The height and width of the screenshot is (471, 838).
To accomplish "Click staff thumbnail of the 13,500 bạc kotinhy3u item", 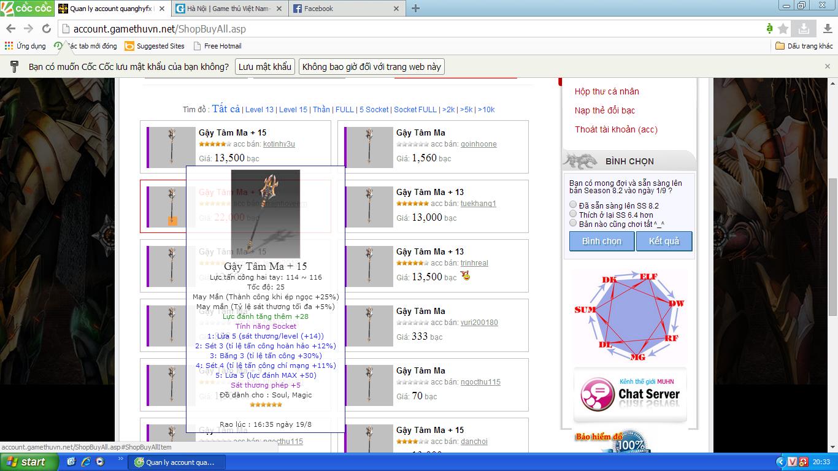I will tap(171, 147).
